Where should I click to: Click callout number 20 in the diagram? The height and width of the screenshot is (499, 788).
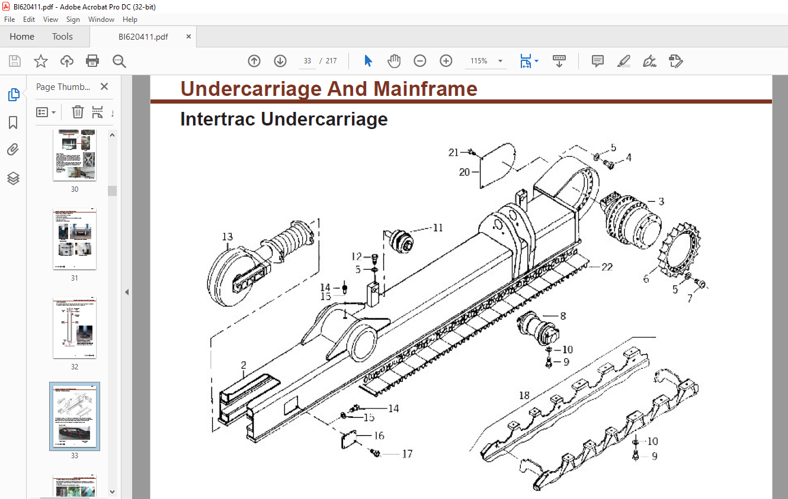(x=465, y=172)
